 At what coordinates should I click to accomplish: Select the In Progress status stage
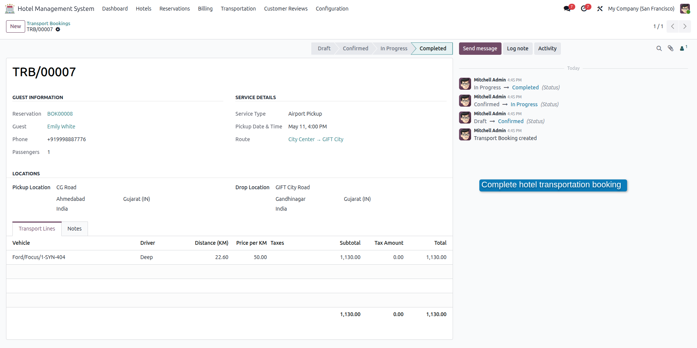394,48
